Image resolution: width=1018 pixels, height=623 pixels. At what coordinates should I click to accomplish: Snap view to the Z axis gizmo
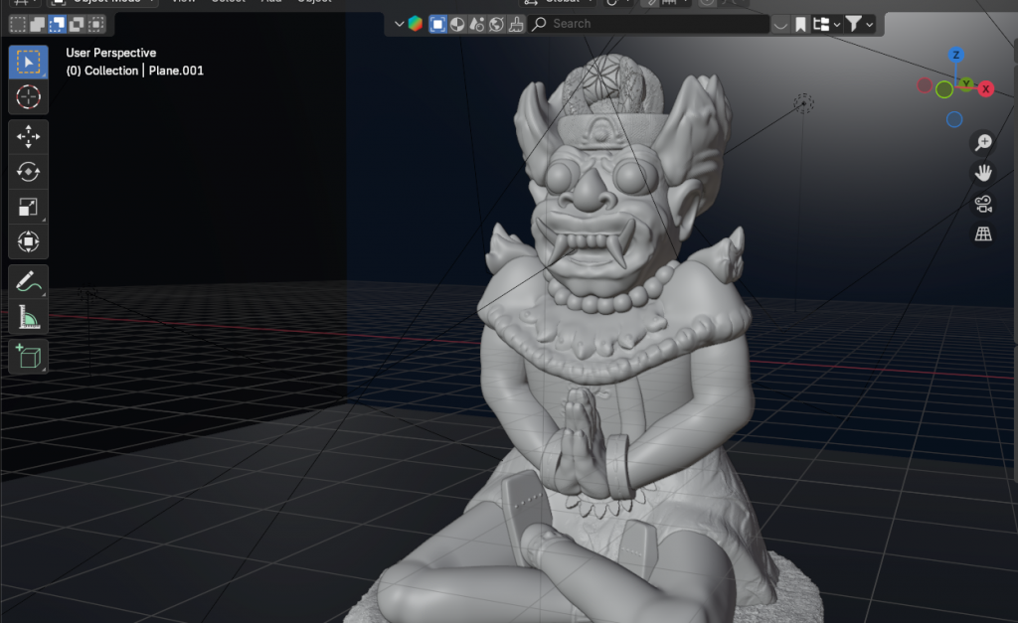(955, 56)
